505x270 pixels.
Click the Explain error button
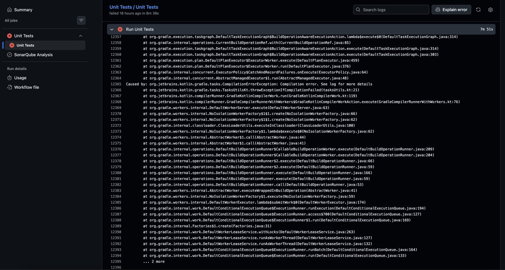[x=451, y=10]
